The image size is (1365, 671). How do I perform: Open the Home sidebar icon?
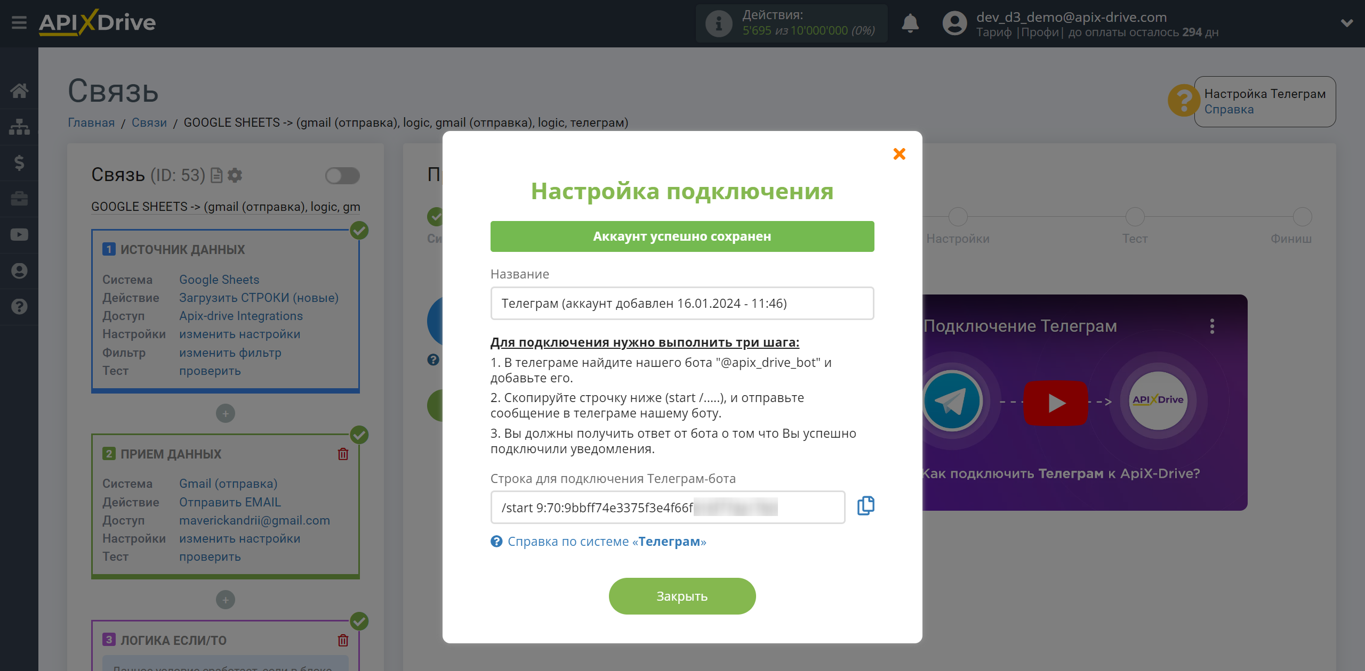point(19,91)
